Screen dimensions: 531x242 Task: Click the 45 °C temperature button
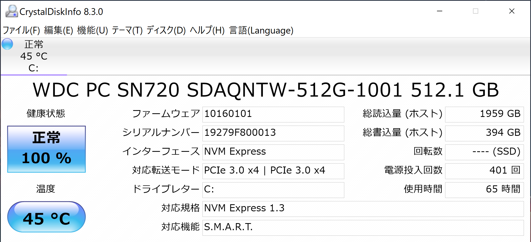[x=46, y=217]
